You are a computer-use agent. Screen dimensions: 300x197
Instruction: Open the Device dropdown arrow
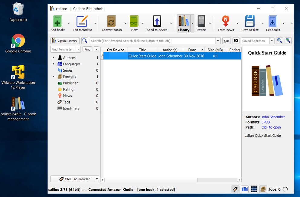[x=210, y=23]
